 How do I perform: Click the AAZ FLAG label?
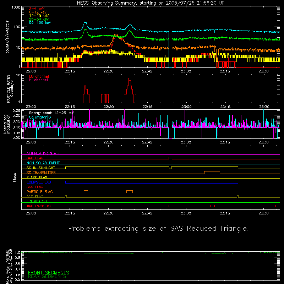35,196
